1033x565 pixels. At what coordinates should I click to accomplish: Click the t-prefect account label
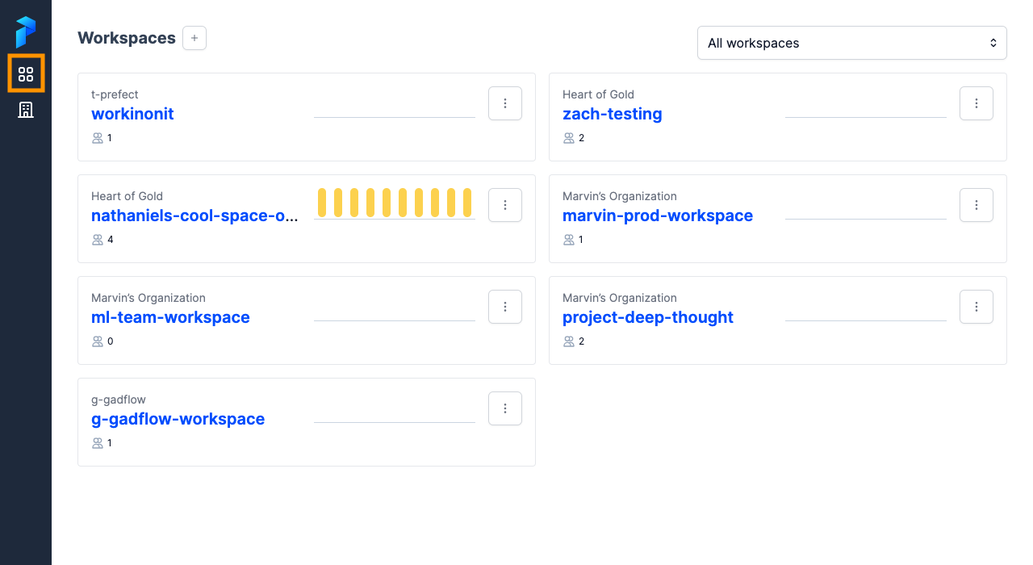115,94
